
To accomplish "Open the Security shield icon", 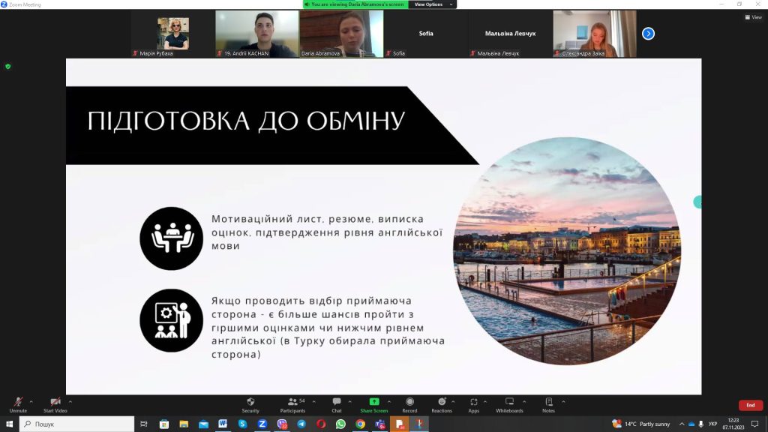I will coord(250,402).
